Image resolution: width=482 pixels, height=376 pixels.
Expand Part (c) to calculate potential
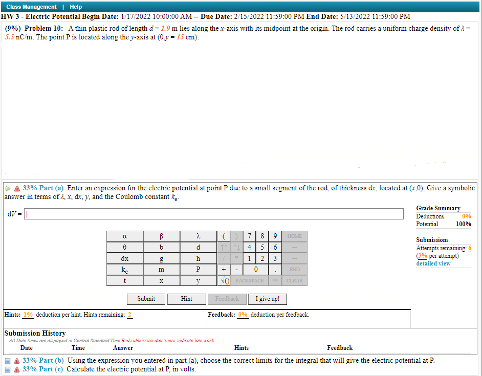(x=7, y=369)
